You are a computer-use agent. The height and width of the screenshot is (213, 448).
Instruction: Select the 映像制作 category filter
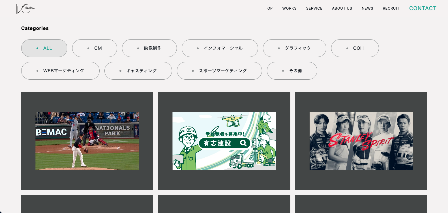(149, 48)
